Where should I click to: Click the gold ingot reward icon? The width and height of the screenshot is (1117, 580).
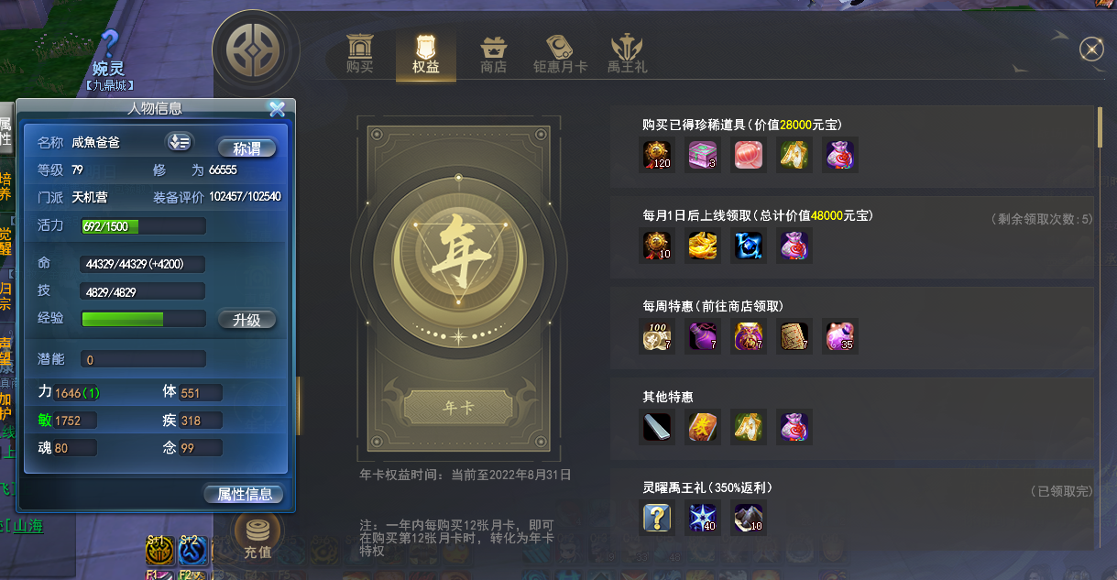click(x=703, y=246)
